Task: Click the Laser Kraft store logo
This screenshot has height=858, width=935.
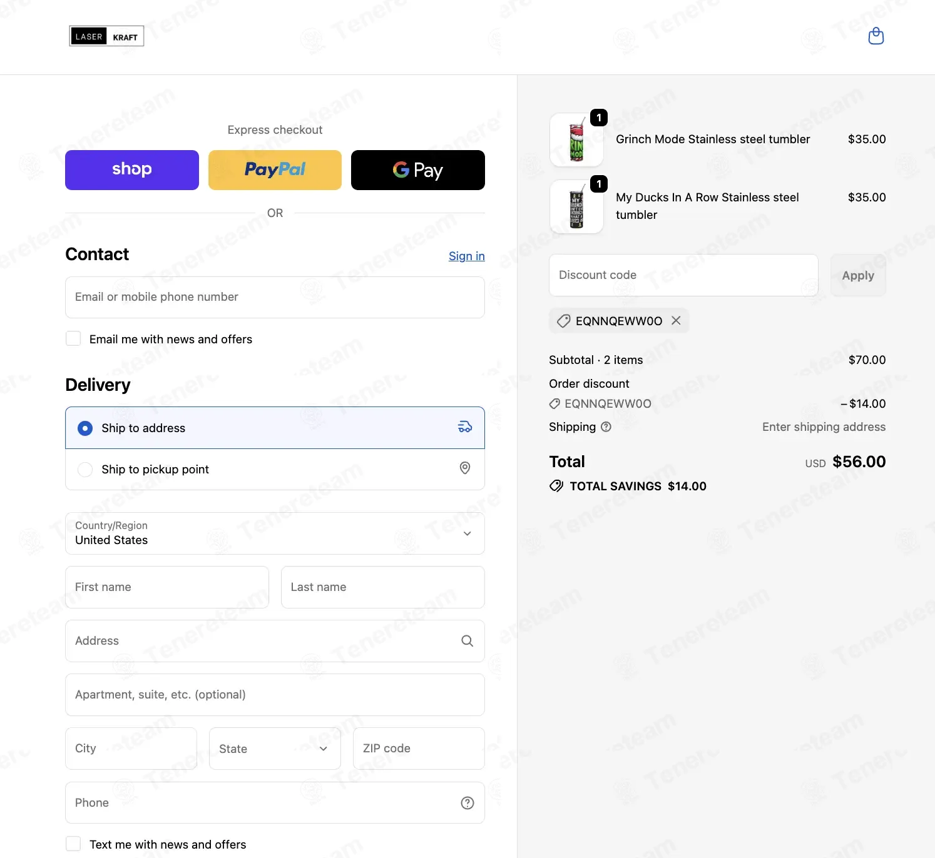Action: click(x=106, y=36)
